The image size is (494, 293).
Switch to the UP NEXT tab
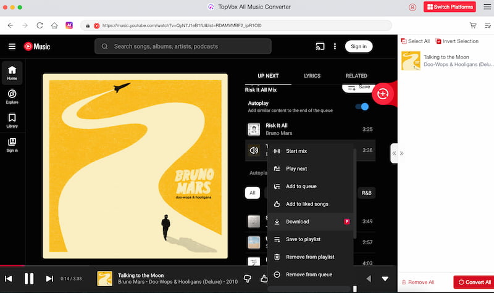pyautogui.click(x=268, y=76)
